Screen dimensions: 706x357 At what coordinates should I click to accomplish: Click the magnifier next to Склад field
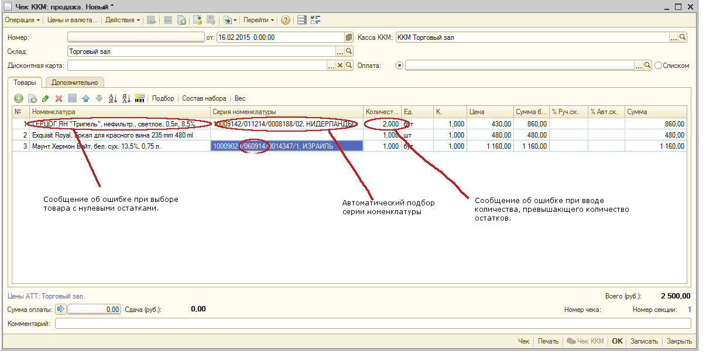[349, 52]
